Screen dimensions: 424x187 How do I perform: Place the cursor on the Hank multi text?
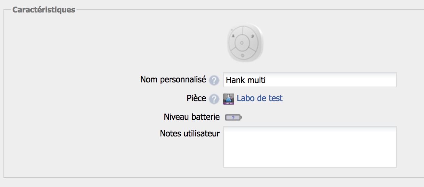coord(246,80)
